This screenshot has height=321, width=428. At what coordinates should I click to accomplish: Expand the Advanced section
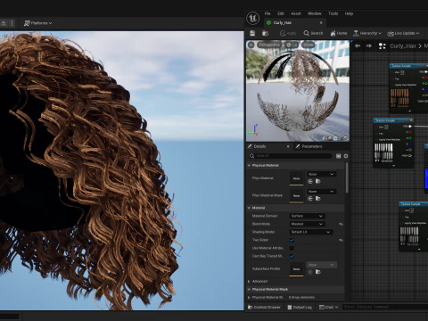click(x=249, y=282)
